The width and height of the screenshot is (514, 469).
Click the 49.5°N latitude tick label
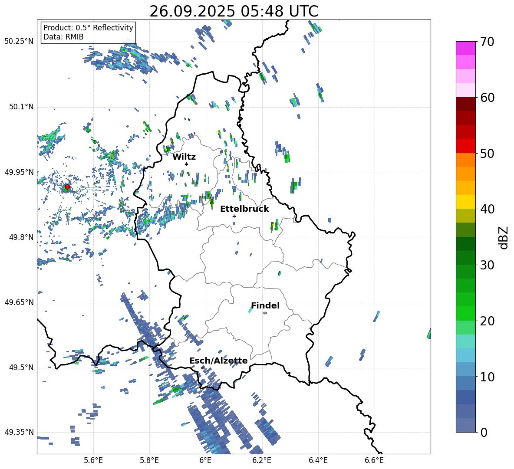pyautogui.click(x=21, y=368)
